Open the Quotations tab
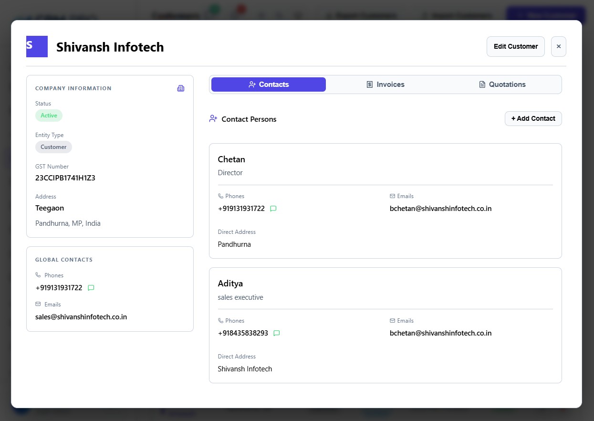Viewport: 594px width, 421px height. (x=502, y=84)
